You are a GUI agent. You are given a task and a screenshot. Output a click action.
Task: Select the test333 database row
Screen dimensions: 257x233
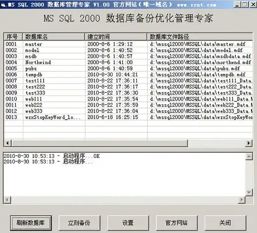(128, 93)
